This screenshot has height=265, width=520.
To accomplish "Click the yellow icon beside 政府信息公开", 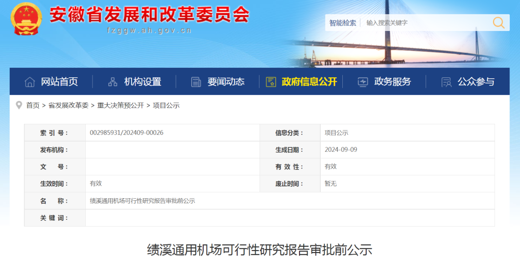I will pyautogui.click(x=271, y=82).
